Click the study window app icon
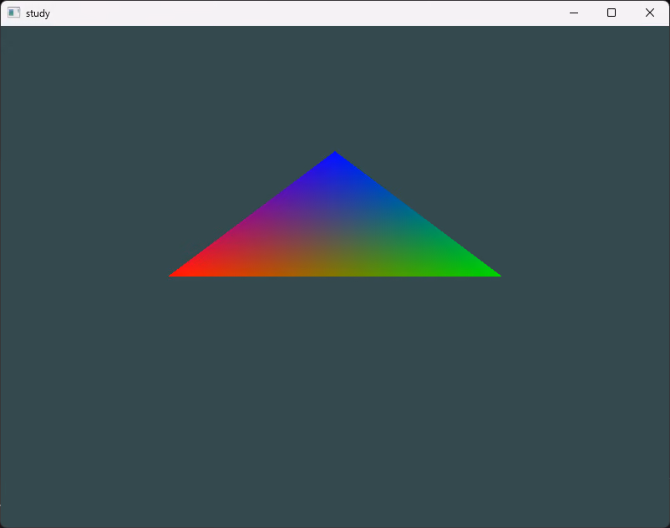This screenshot has width=670, height=528. (13, 13)
